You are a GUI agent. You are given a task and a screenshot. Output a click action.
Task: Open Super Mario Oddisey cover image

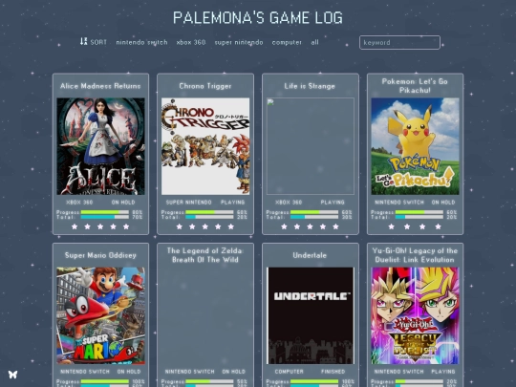[100, 315]
